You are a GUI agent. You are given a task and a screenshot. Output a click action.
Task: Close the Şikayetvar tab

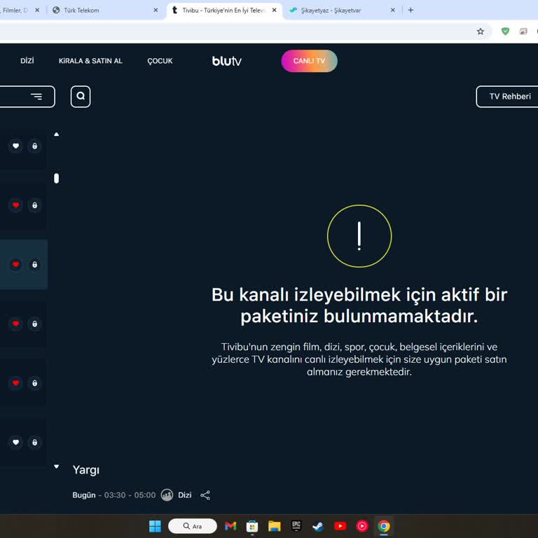click(393, 11)
